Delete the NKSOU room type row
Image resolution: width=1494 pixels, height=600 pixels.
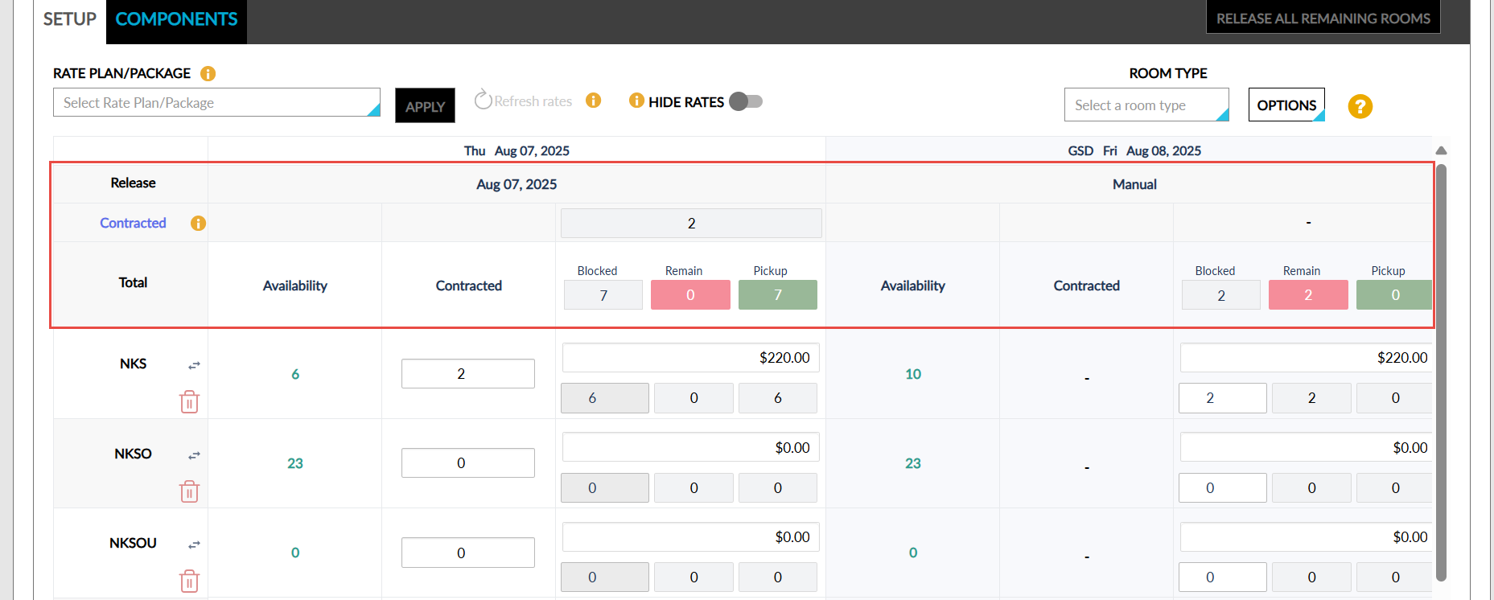tap(189, 581)
